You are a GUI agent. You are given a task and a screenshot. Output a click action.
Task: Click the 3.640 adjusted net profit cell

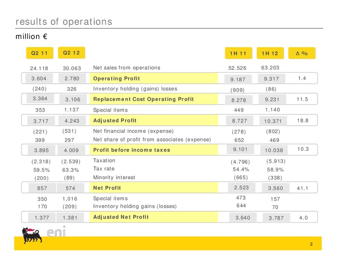pyautogui.click(x=243, y=218)
